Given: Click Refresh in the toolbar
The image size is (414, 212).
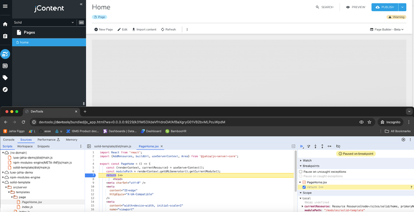Looking at the screenshot, I should [x=168, y=30].
